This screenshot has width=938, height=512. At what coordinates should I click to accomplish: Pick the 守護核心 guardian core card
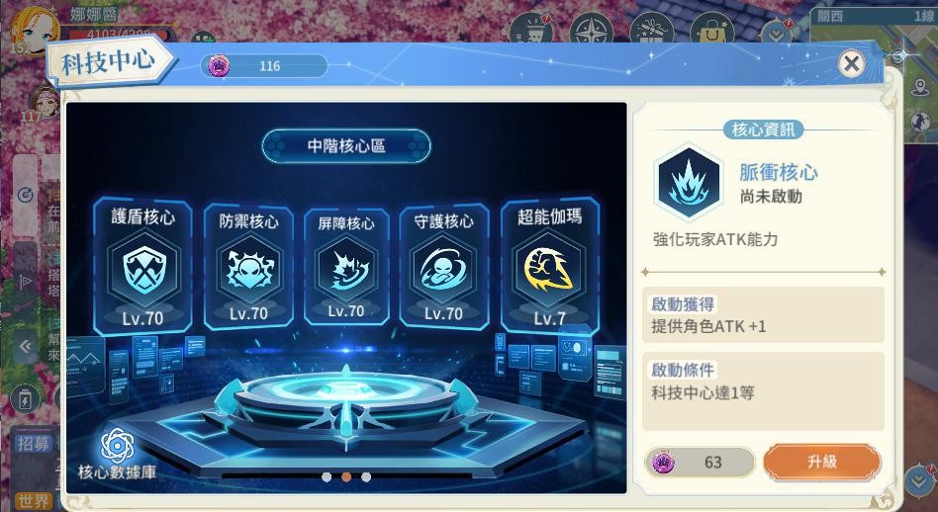coord(443,267)
